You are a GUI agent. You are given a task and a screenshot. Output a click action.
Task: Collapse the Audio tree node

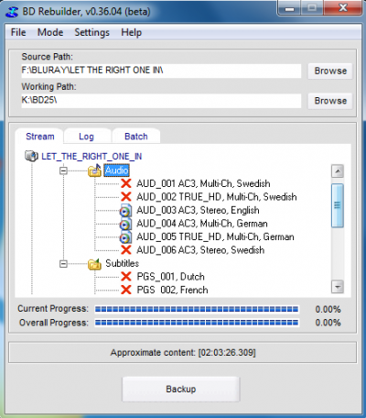[63, 170]
